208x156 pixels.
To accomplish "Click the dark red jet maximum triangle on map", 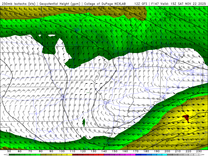I will pos(186,118).
